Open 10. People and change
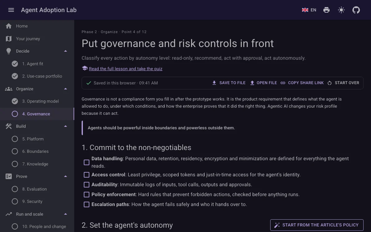 37,226
